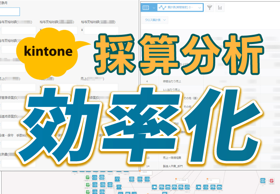Click the blue node feeding the red output node
This screenshot has height=194, width=280.
pos(262,180)
